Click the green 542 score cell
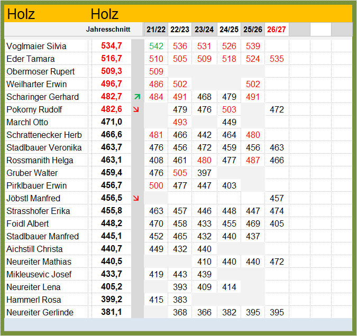 [156, 46]
